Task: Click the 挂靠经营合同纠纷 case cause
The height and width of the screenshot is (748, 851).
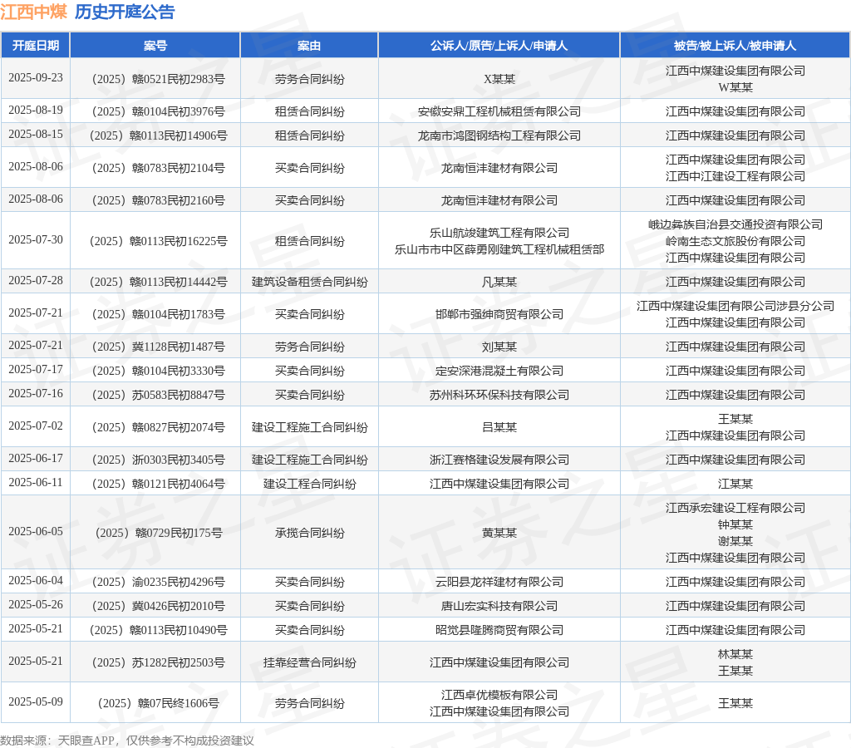Action: 309,662
